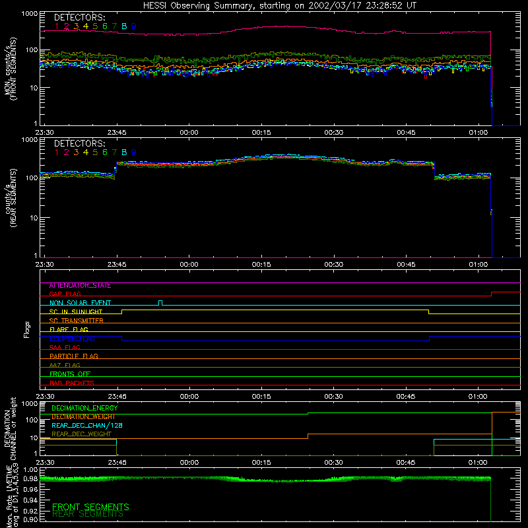Click the BAD_PACKETS flag label
Screen dimensions: 528x528
tap(72, 383)
